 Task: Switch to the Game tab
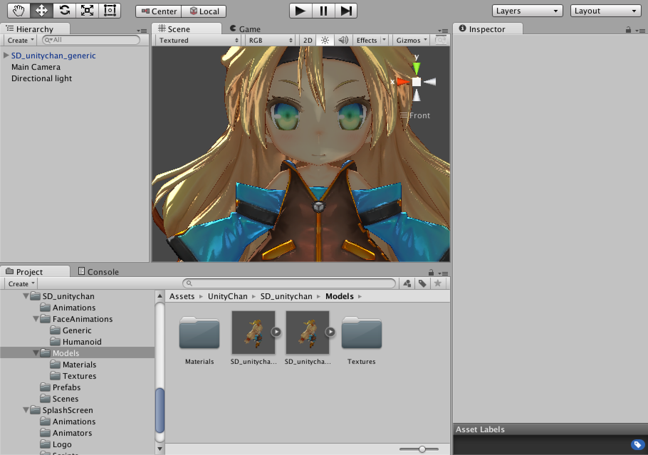tap(246, 29)
